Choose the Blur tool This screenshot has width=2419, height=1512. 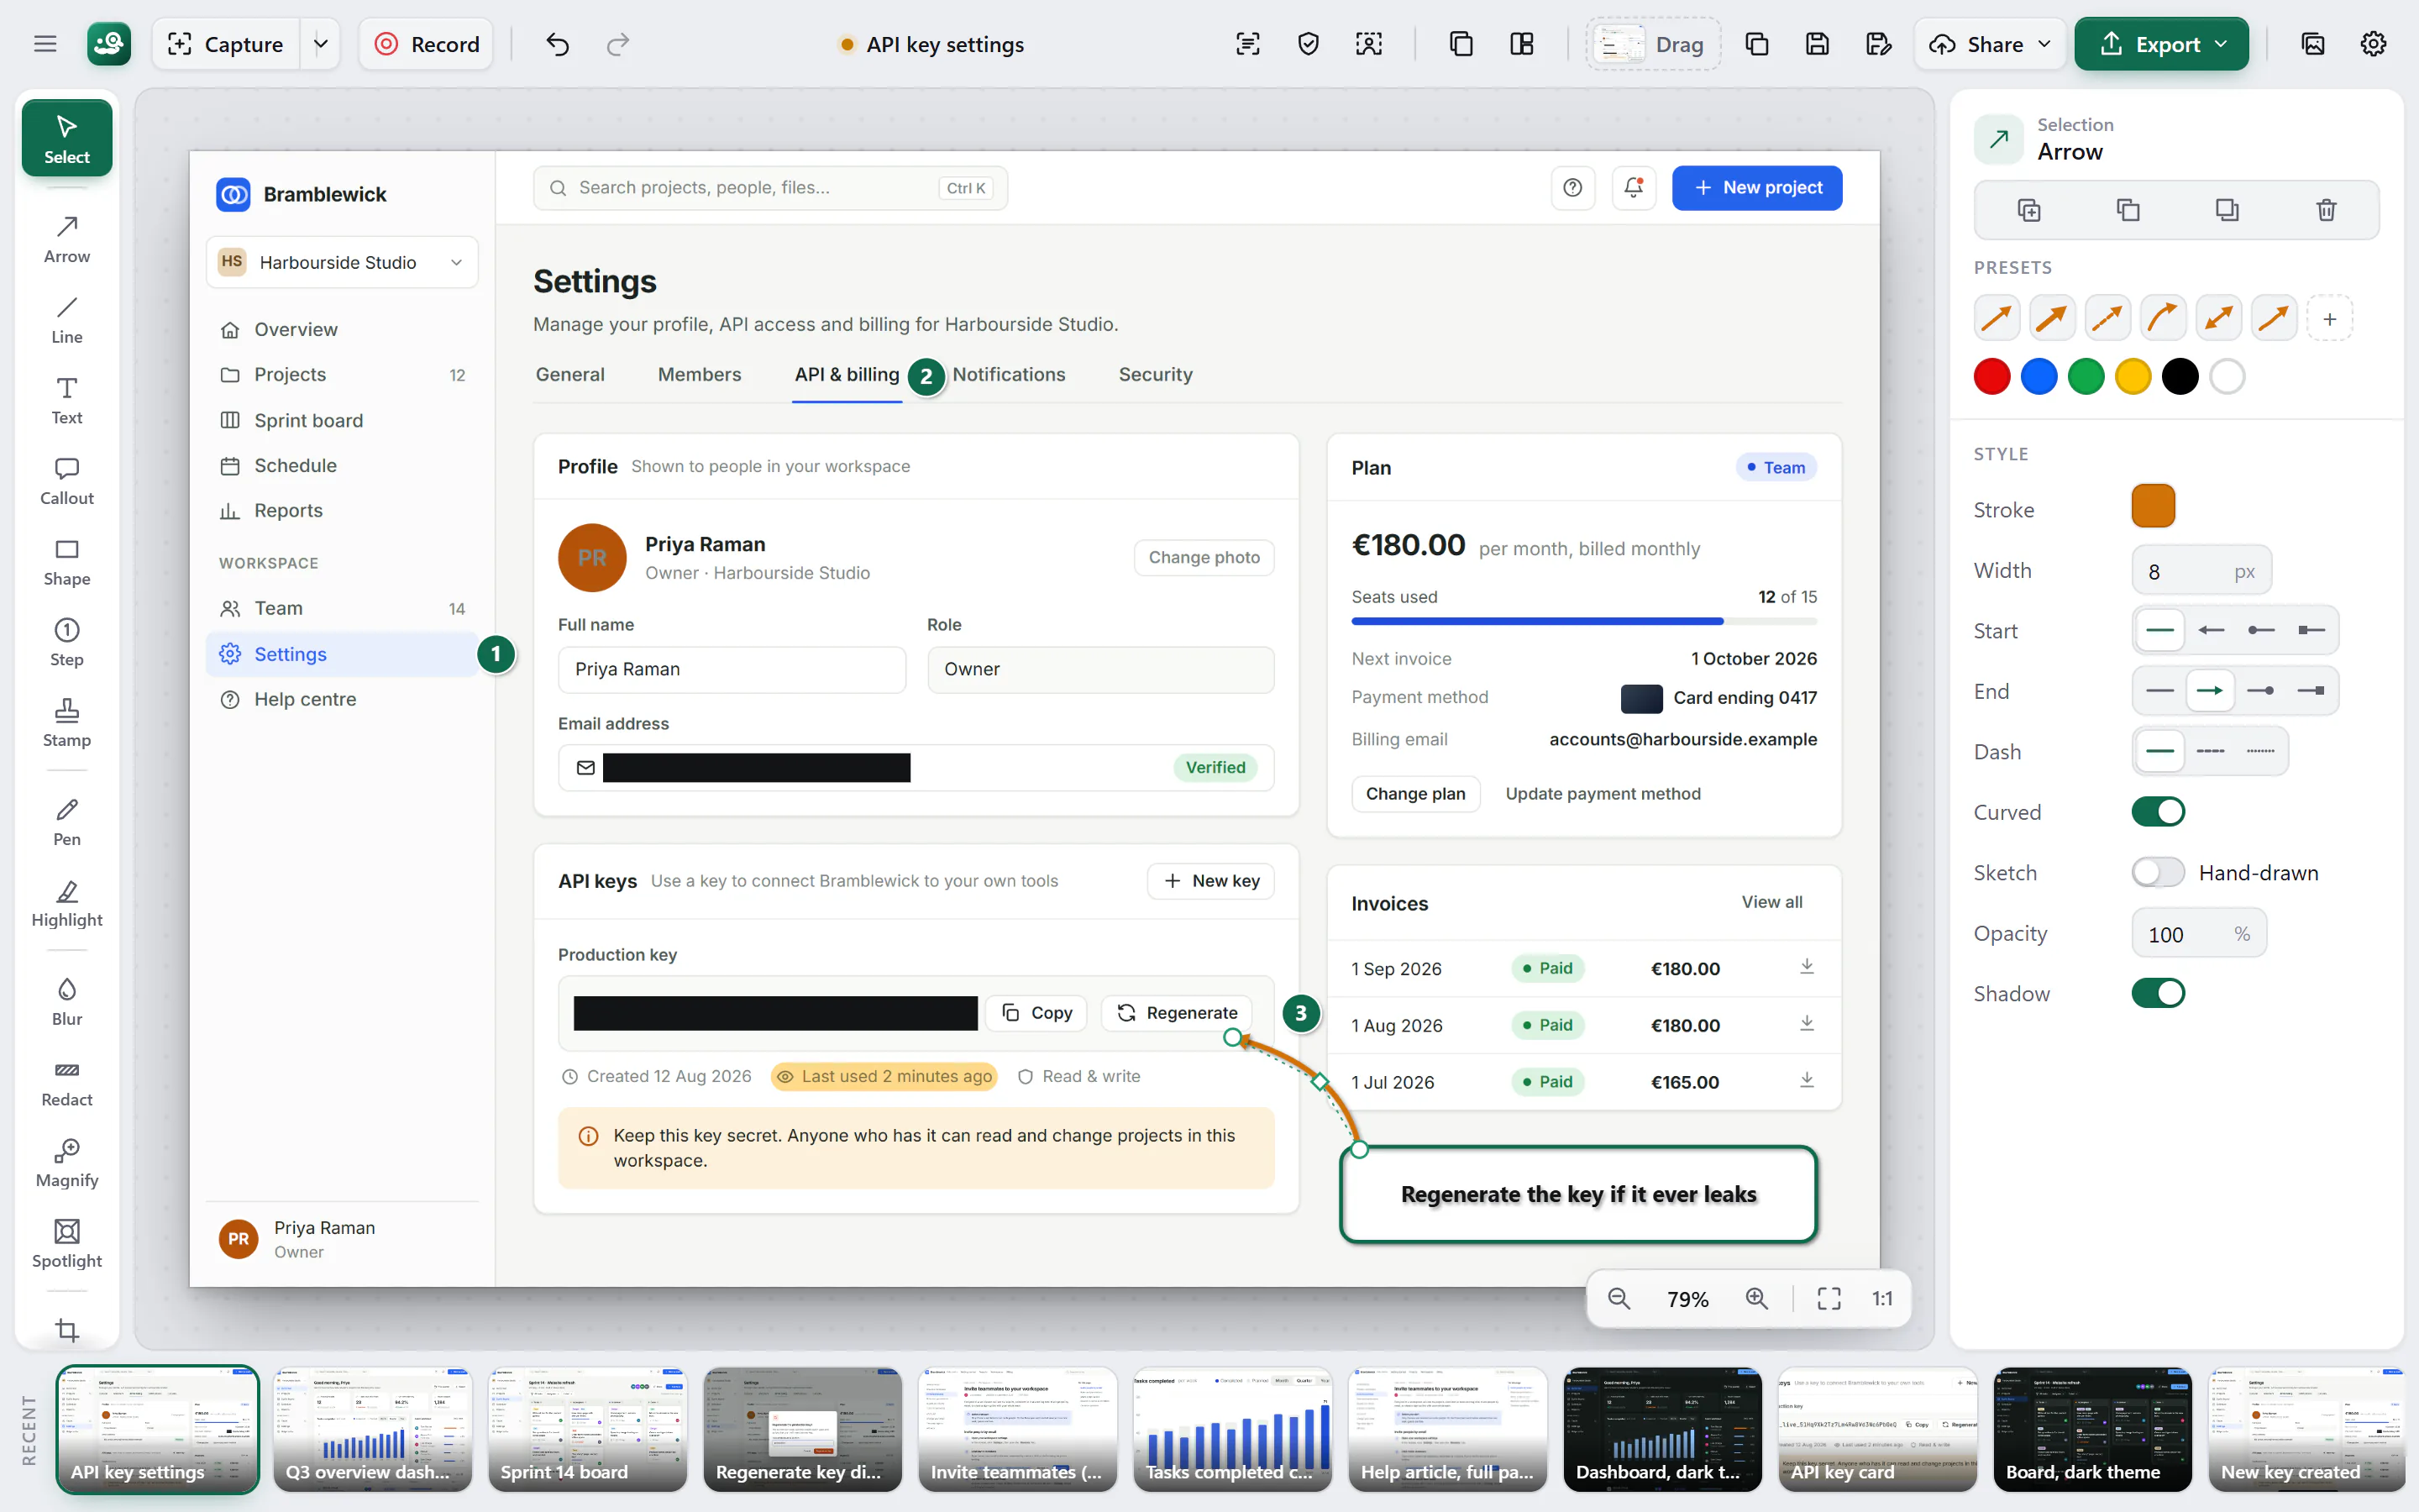coord(67,1002)
